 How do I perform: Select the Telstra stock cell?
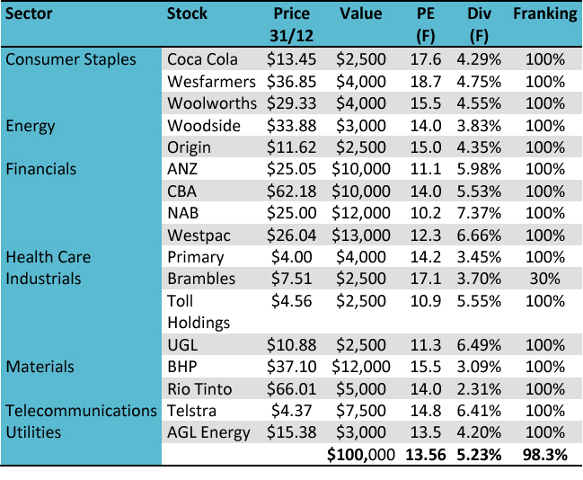click(193, 411)
